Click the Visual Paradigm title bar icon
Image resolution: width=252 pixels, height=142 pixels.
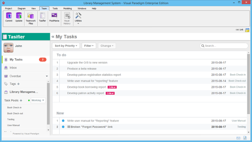point(4,3)
